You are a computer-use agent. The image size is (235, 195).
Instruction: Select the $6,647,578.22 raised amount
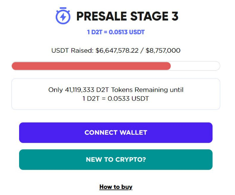coord(117,50)
